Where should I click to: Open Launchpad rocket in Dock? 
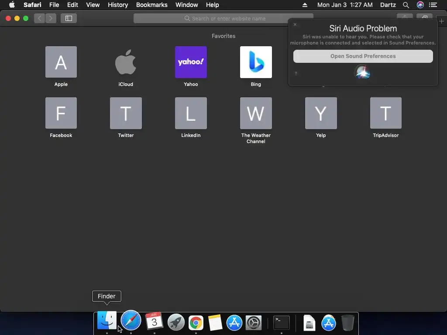pyautogui.click(x=176, y=322)
